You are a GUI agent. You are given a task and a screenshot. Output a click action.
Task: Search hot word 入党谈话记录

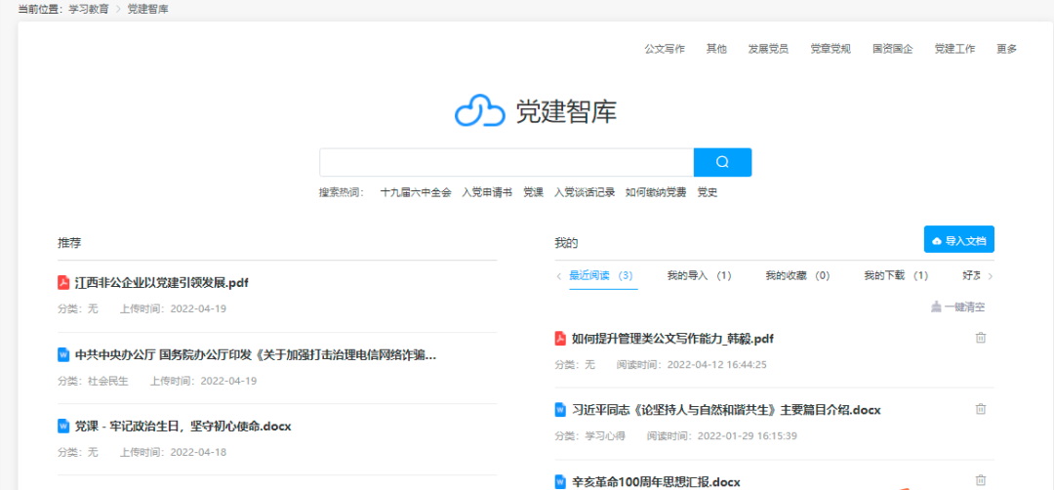tap(585, 192)
